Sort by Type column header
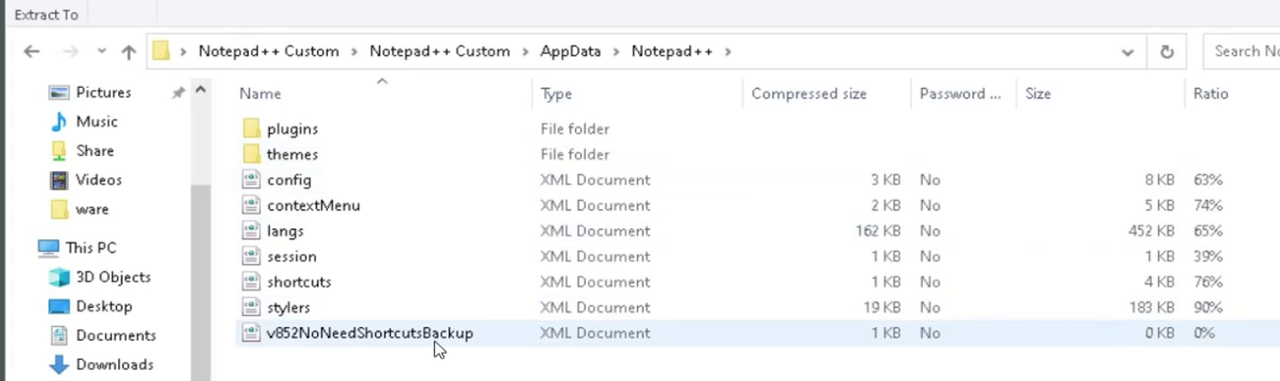1280x381 pixels. 556,93
